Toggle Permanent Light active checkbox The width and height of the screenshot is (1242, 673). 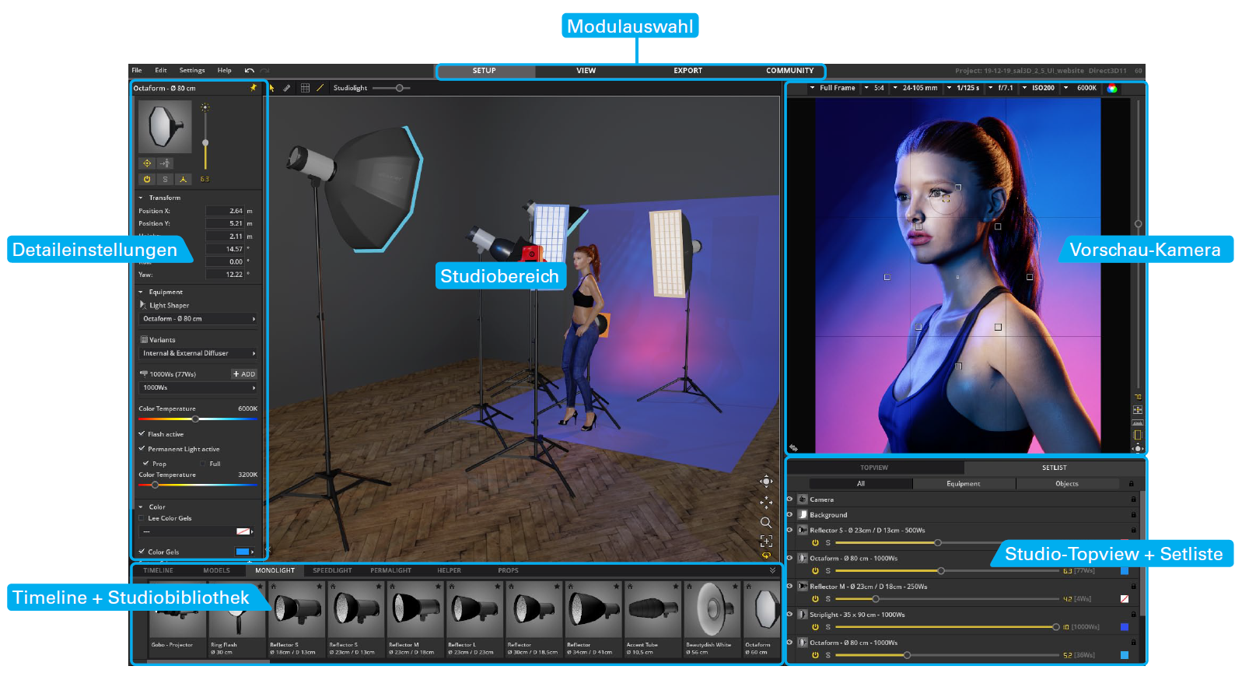(x=142, y=449)
